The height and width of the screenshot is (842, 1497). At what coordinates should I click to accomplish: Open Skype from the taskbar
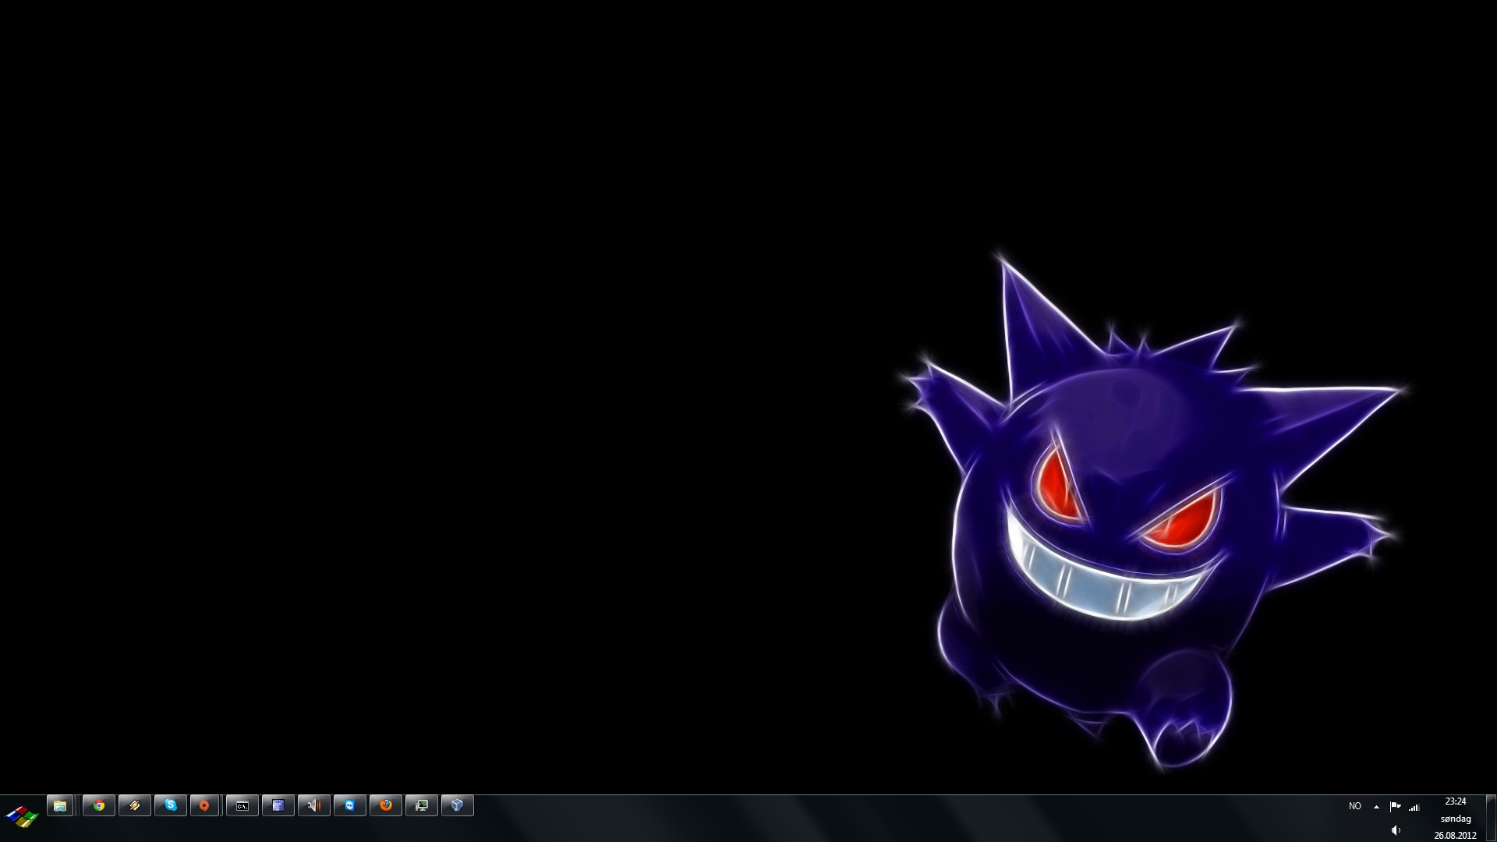(171, 805)
